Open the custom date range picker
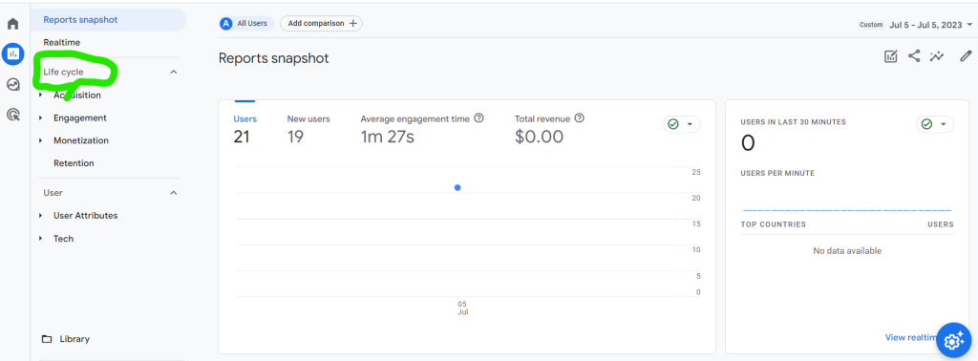 pos(916,24)
